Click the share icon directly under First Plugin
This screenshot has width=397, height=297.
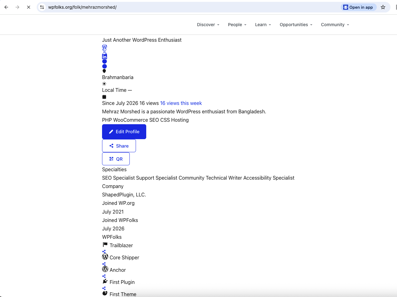tap(104, 288)
